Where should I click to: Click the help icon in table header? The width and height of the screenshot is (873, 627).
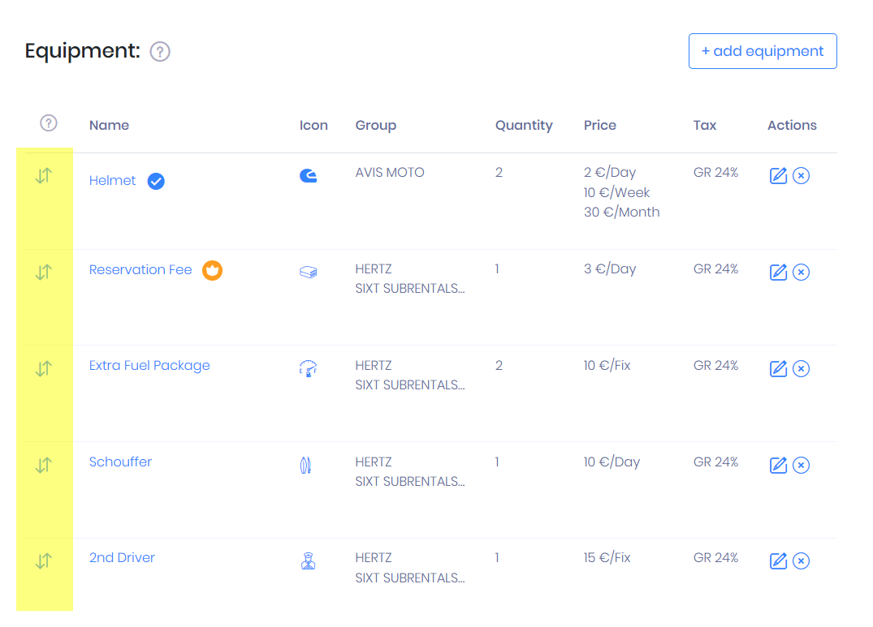tap(49, 123)
